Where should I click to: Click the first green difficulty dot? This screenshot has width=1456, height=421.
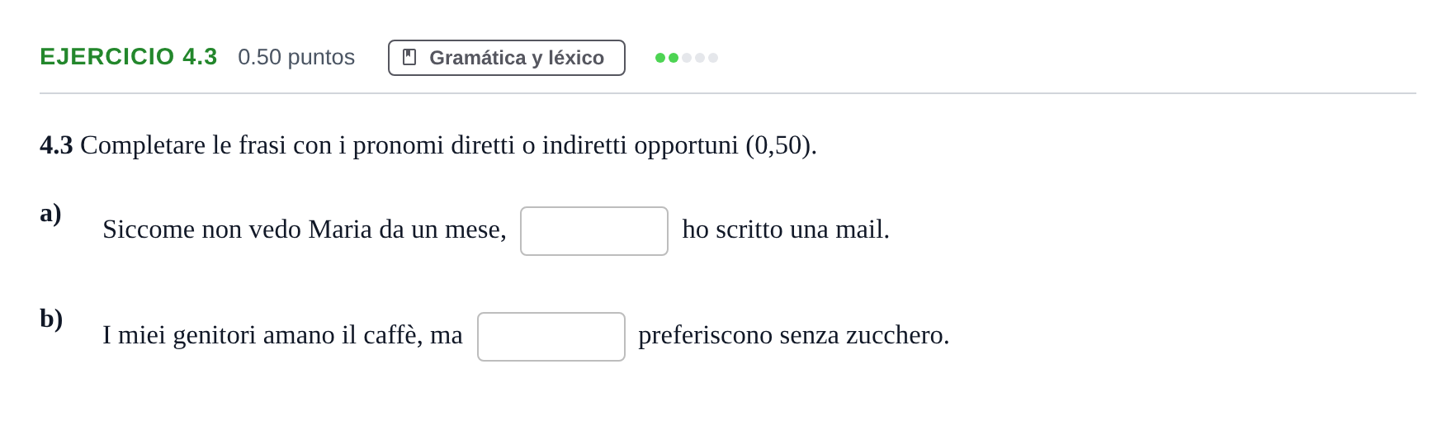pyautogui.click(x=660, y=58)
